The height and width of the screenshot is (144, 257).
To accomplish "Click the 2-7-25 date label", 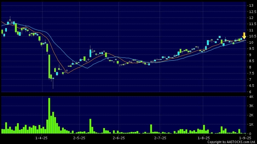I will [160, 138].
